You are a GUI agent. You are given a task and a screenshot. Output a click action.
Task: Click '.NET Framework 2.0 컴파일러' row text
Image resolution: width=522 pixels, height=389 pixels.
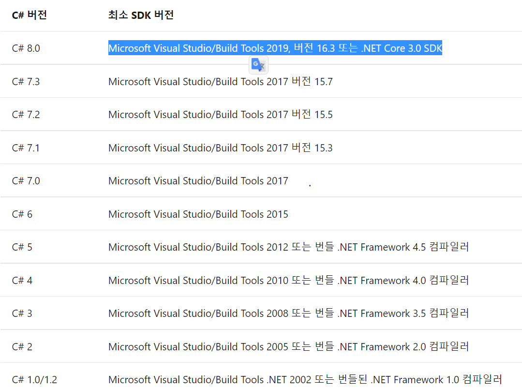[289, 347]
